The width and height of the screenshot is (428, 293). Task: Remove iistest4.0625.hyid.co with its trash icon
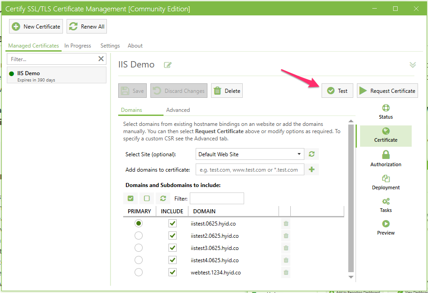coord(286,260)
